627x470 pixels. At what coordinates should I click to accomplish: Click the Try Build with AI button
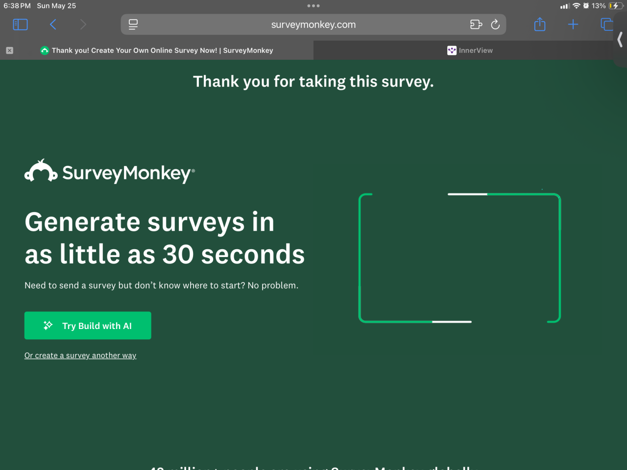coord(88,326)
